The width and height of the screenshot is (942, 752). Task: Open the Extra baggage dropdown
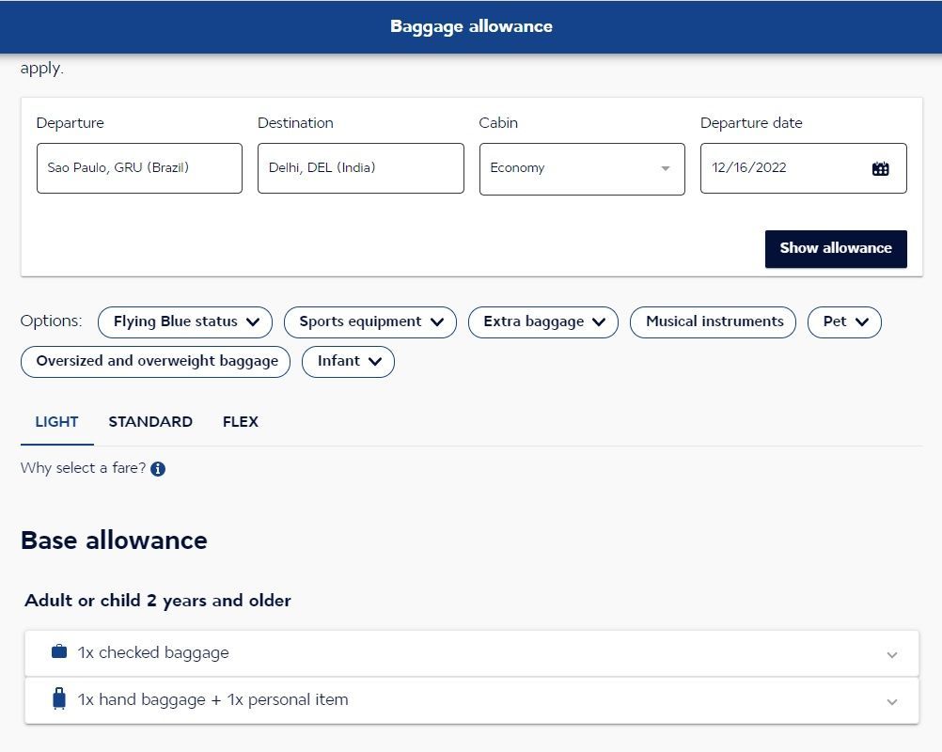point(543,321)
